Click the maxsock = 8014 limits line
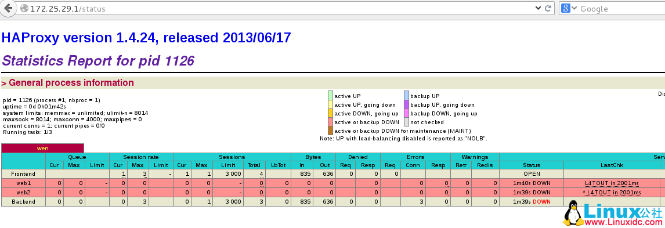 [x=72, y=120]
